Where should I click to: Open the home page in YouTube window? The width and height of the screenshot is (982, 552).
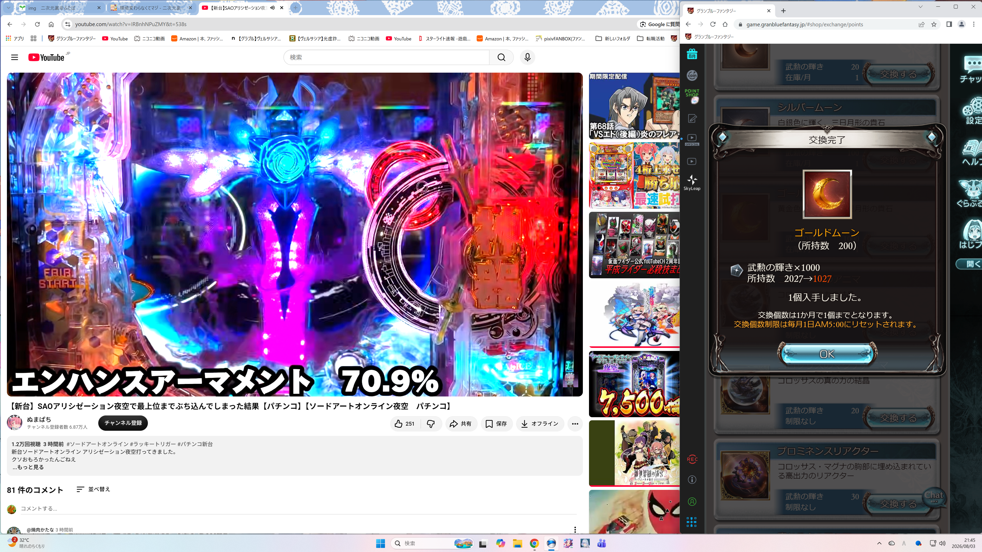51,24
